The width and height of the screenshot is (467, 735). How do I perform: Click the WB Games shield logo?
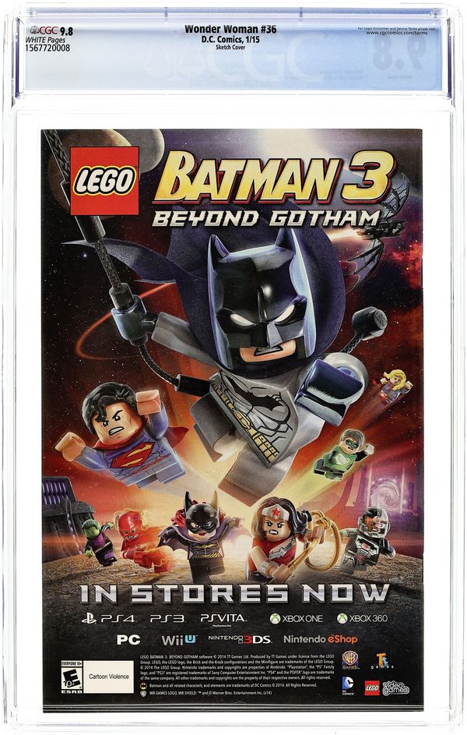point(350,659)
